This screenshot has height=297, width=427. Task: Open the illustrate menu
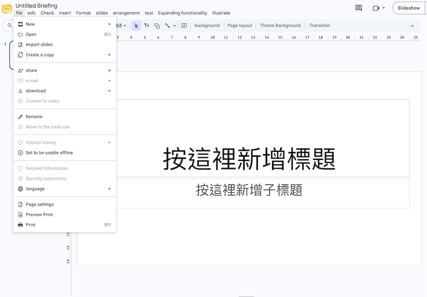coord(221,13)
